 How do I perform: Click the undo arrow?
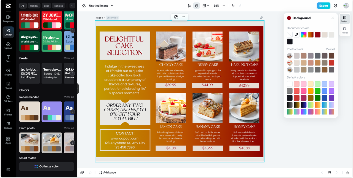233,6
